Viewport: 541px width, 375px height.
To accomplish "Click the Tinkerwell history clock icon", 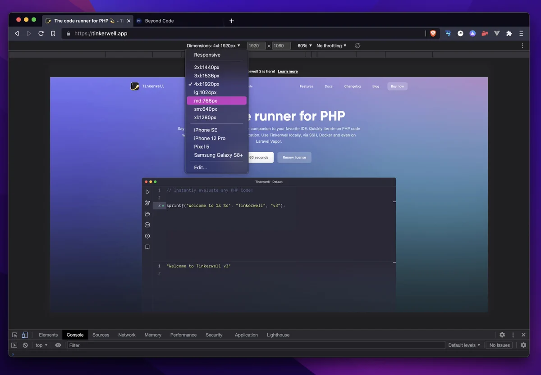I will point(147,236).
